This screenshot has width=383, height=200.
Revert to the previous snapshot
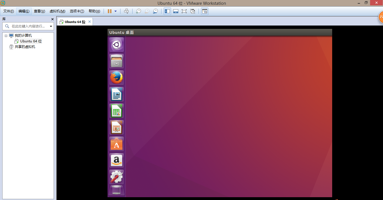tap(147, 11)
